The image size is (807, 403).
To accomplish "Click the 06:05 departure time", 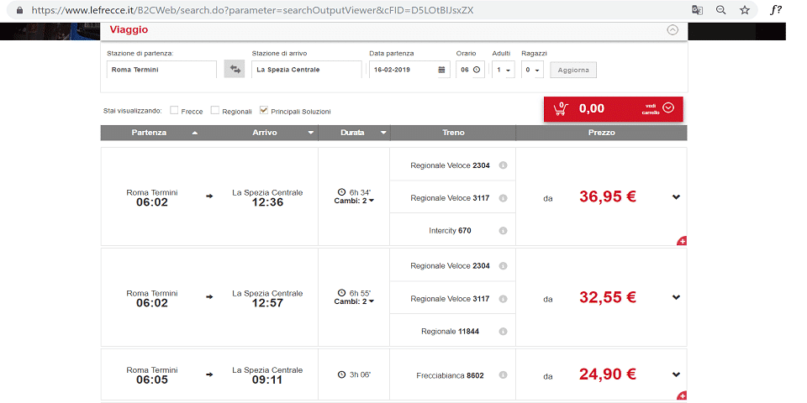I will pos(152,379).
